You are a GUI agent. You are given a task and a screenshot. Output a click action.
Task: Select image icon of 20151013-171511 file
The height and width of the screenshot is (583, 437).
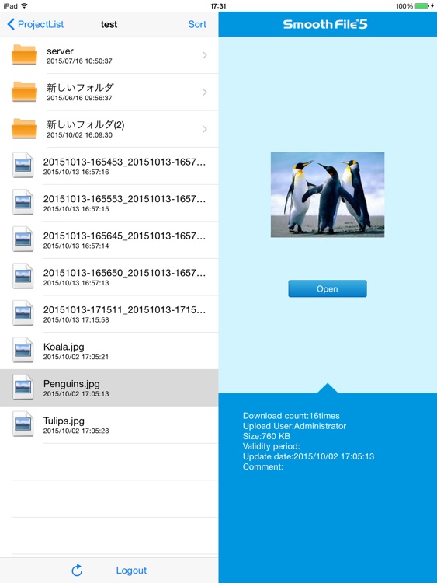23,312
